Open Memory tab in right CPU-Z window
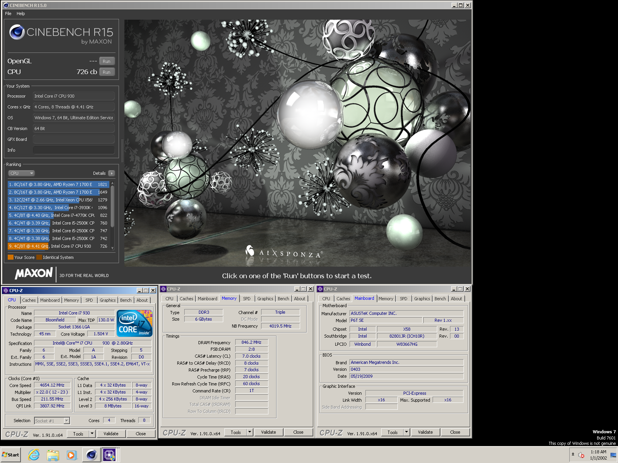Viewport: 618px width, 463px height. click(386, 299)
